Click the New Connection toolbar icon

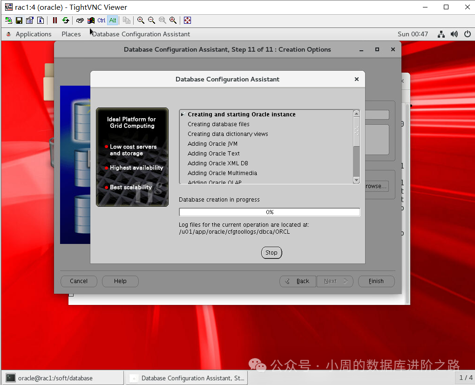[x=8, y=20]
